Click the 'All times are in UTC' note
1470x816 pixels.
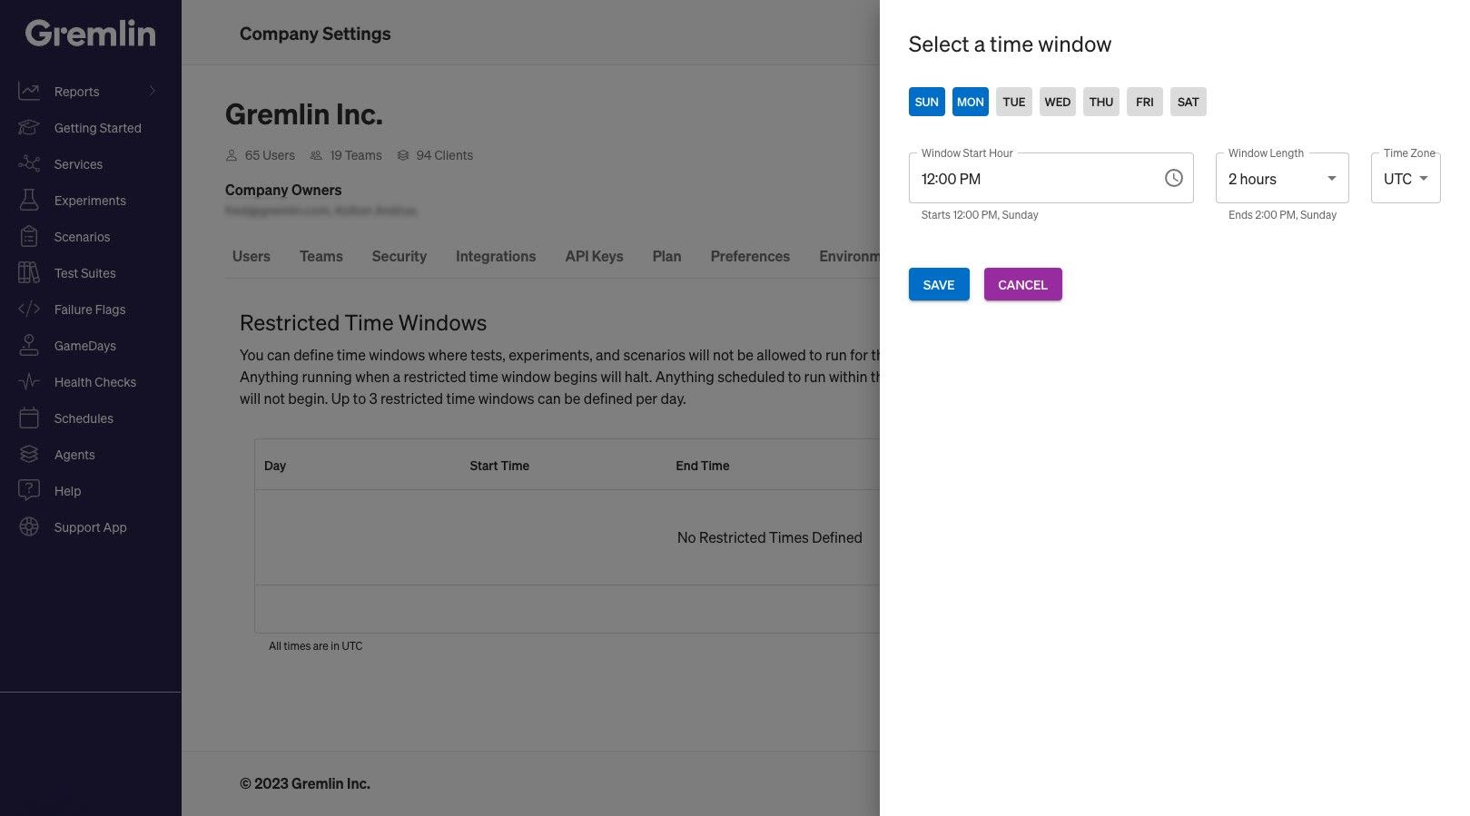pos(315,646)
